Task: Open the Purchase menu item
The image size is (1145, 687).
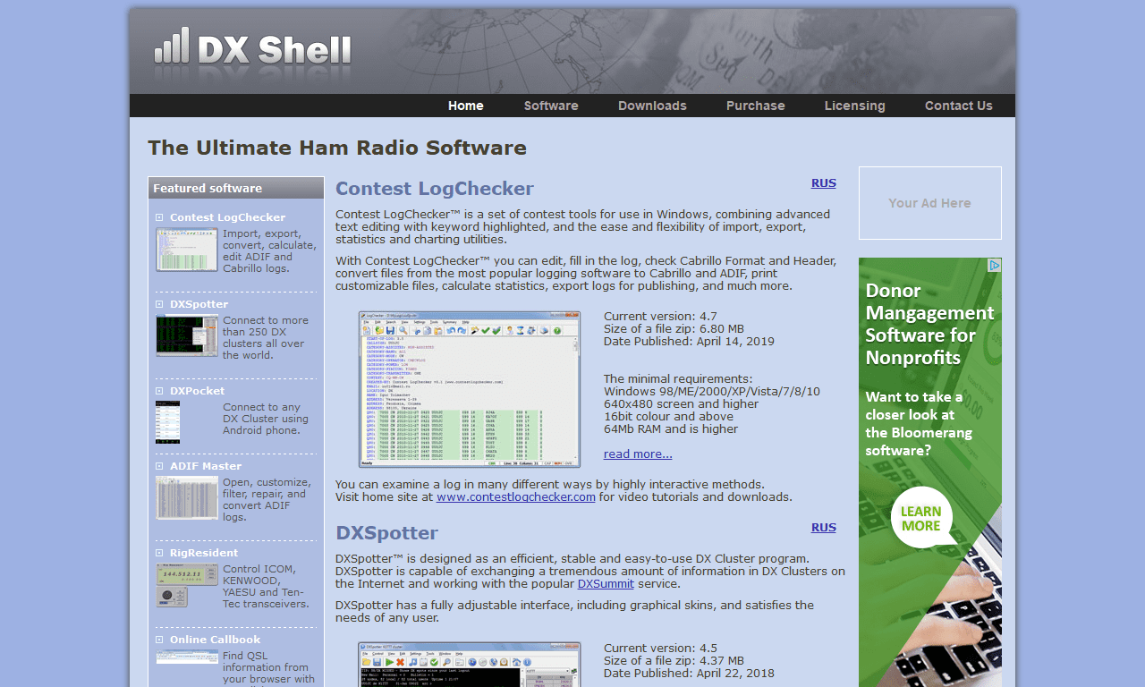Action: 756,106
